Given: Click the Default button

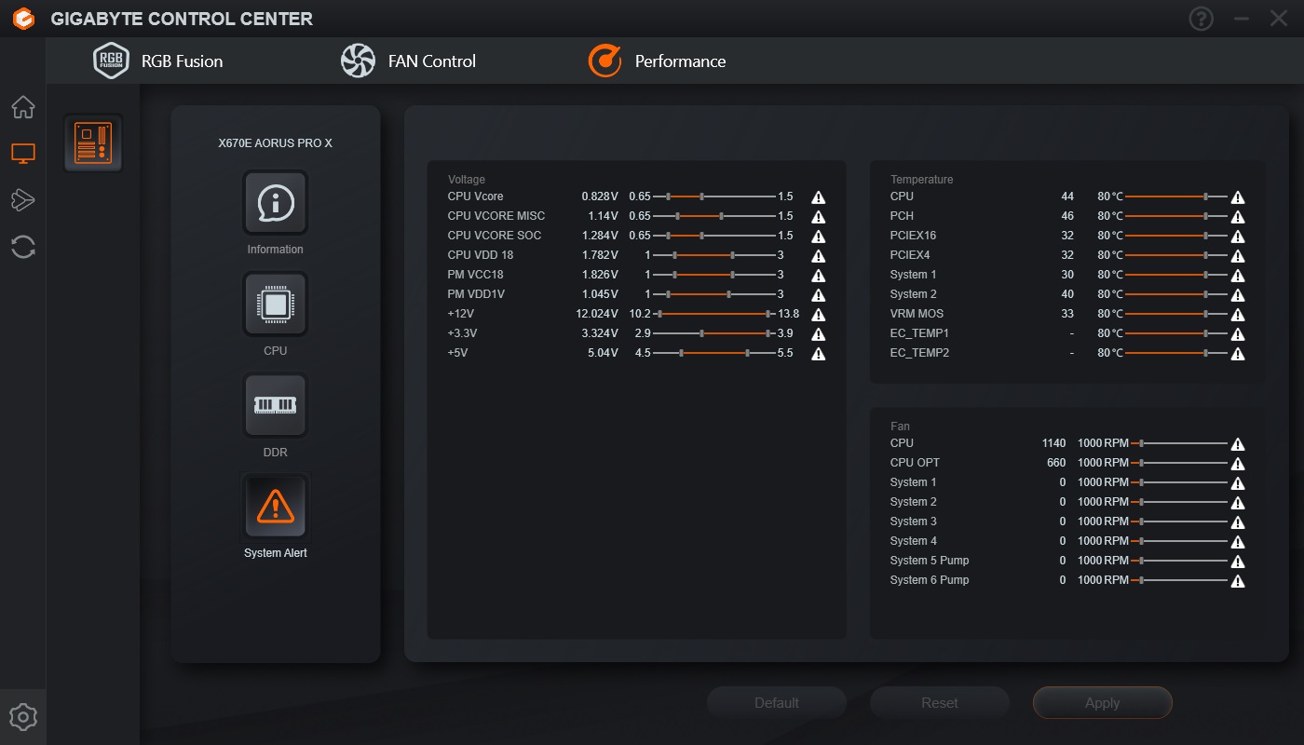Looking at the screenshot, I should [x=777, y=703].
